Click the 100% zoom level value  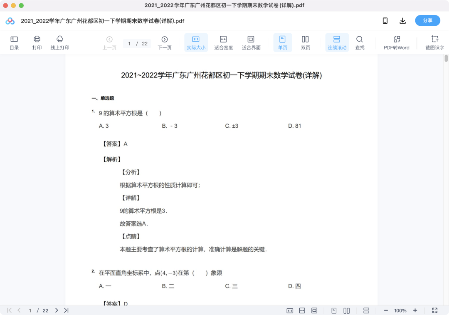400,311
